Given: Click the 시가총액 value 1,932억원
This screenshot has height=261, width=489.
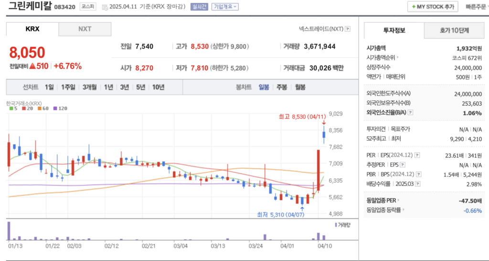Looking at the screenshot, I should pyautogui.click(x=469, y=48).
